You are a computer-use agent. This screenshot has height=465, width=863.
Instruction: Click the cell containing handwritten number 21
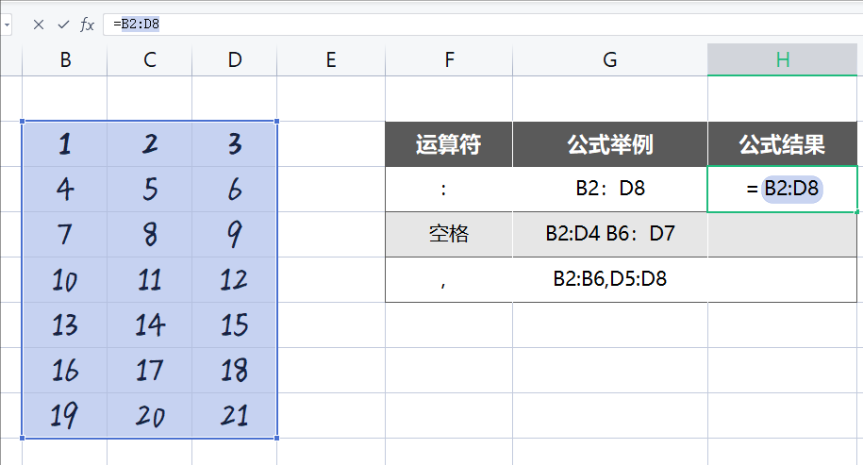(x=235, y=416)
